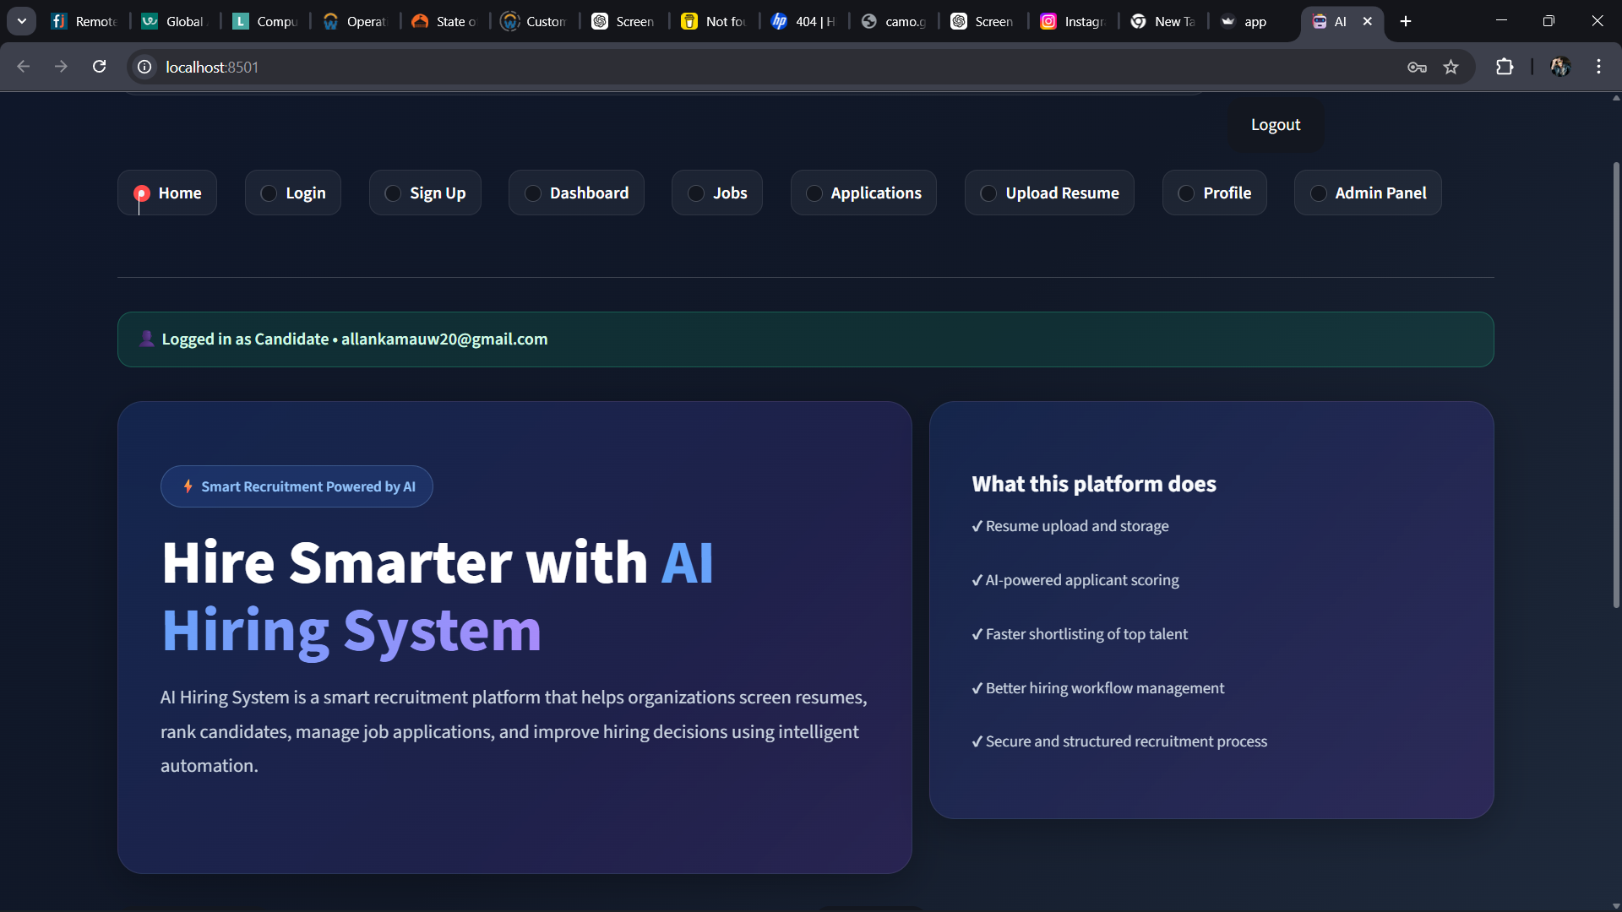Select the Profile navigation option
Viewport: 1622px width, 912px height.
tap(1214, 193)
